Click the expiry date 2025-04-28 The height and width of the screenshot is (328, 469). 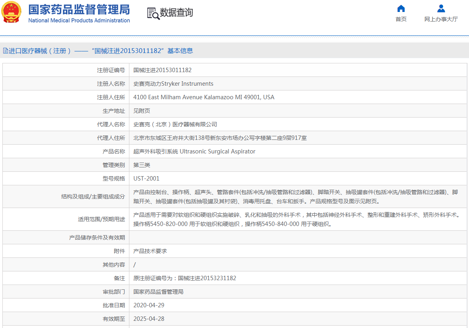click(x=149, y=319)
